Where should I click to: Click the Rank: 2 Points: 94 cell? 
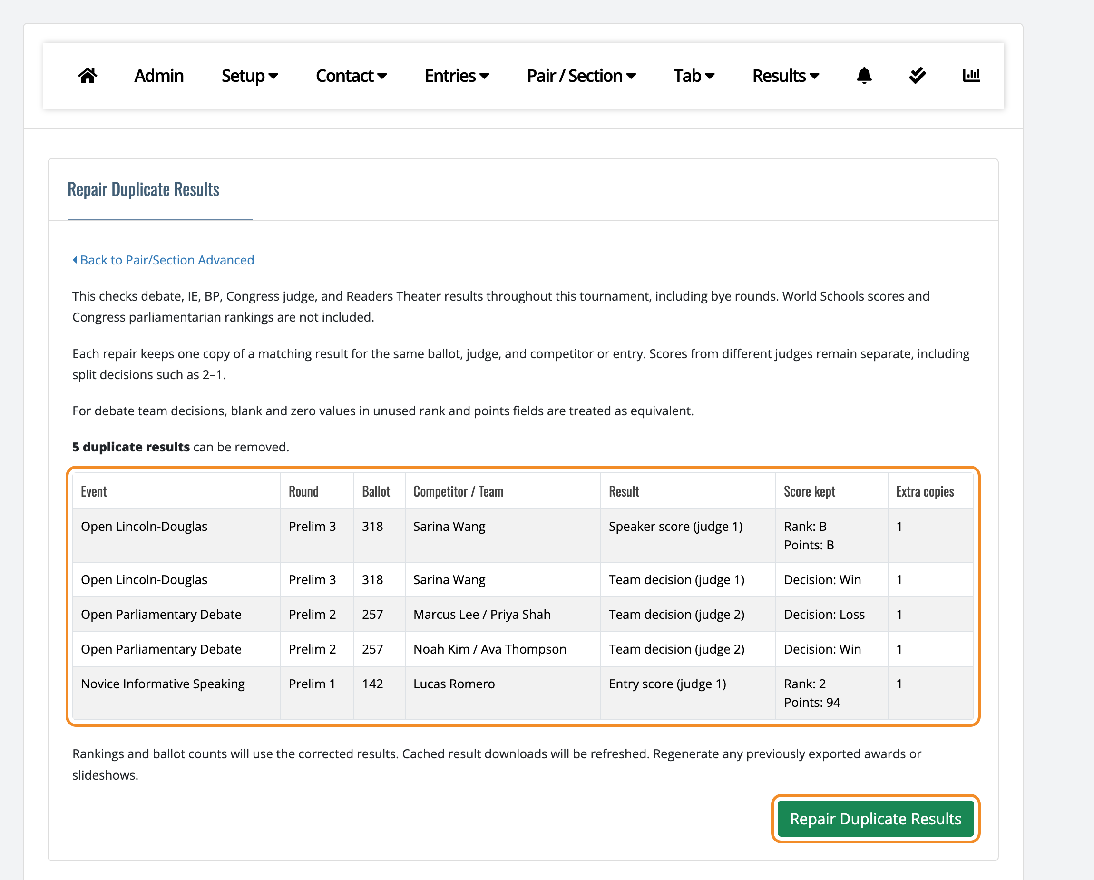click(831, 693)
